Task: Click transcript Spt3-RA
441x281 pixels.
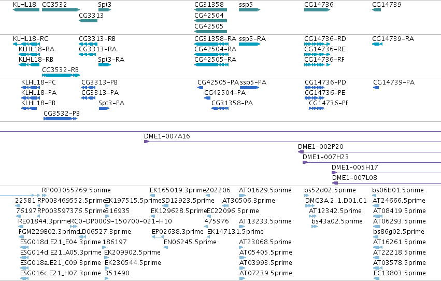Action: (x=105, y=65)
